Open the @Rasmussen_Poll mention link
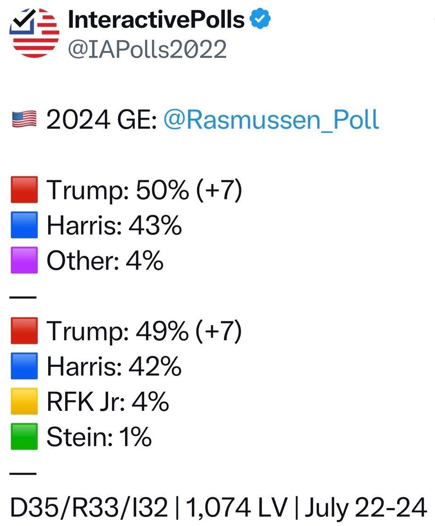Image resolution: width=435 pixels, height=526 pixels. (271, 120)
